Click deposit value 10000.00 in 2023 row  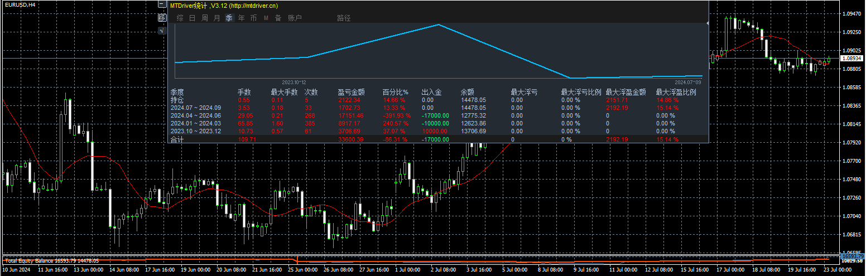(434, 131)
